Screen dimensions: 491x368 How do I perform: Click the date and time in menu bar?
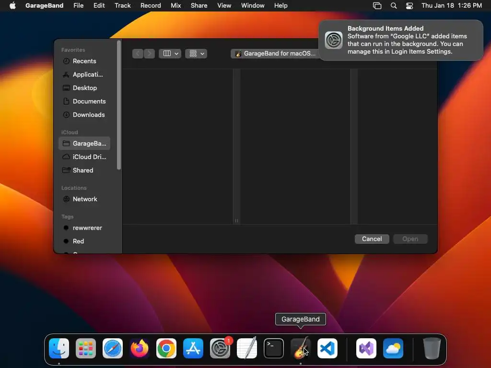[x=452, y=6]
